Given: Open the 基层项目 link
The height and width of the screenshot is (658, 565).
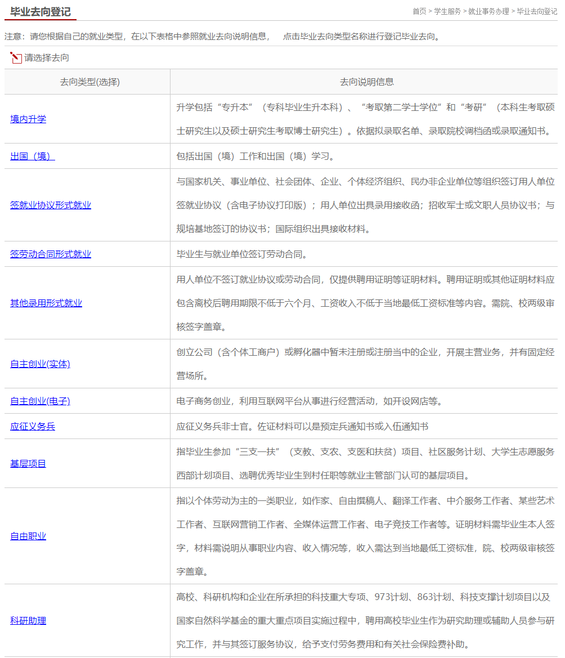Looking at the screenshot, I should 28,464.
